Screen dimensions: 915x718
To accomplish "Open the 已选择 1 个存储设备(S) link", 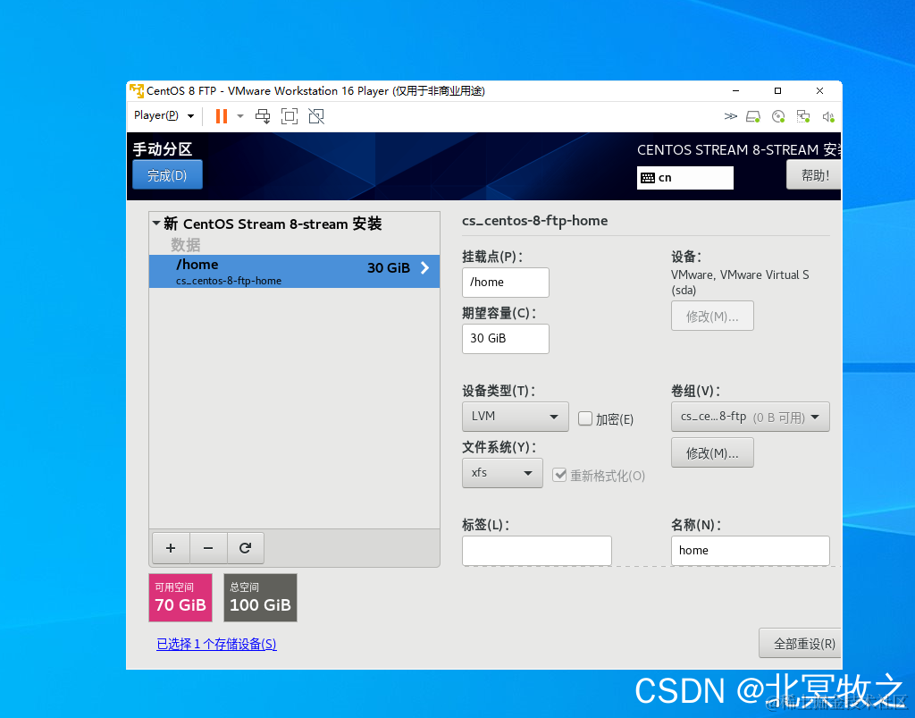I will point(216,644).
